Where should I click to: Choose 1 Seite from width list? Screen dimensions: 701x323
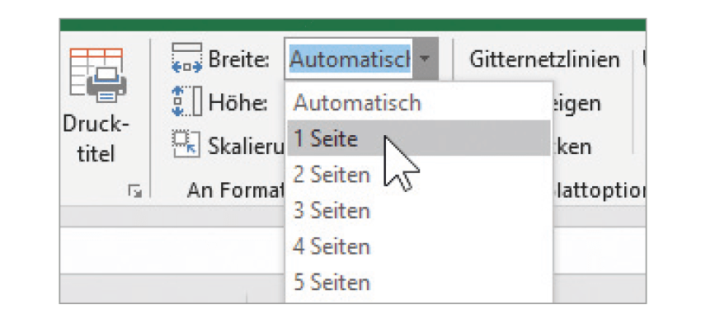point(419,138)
